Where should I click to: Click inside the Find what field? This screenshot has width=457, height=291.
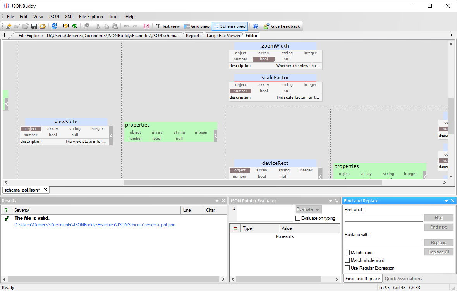coord(383,217)
